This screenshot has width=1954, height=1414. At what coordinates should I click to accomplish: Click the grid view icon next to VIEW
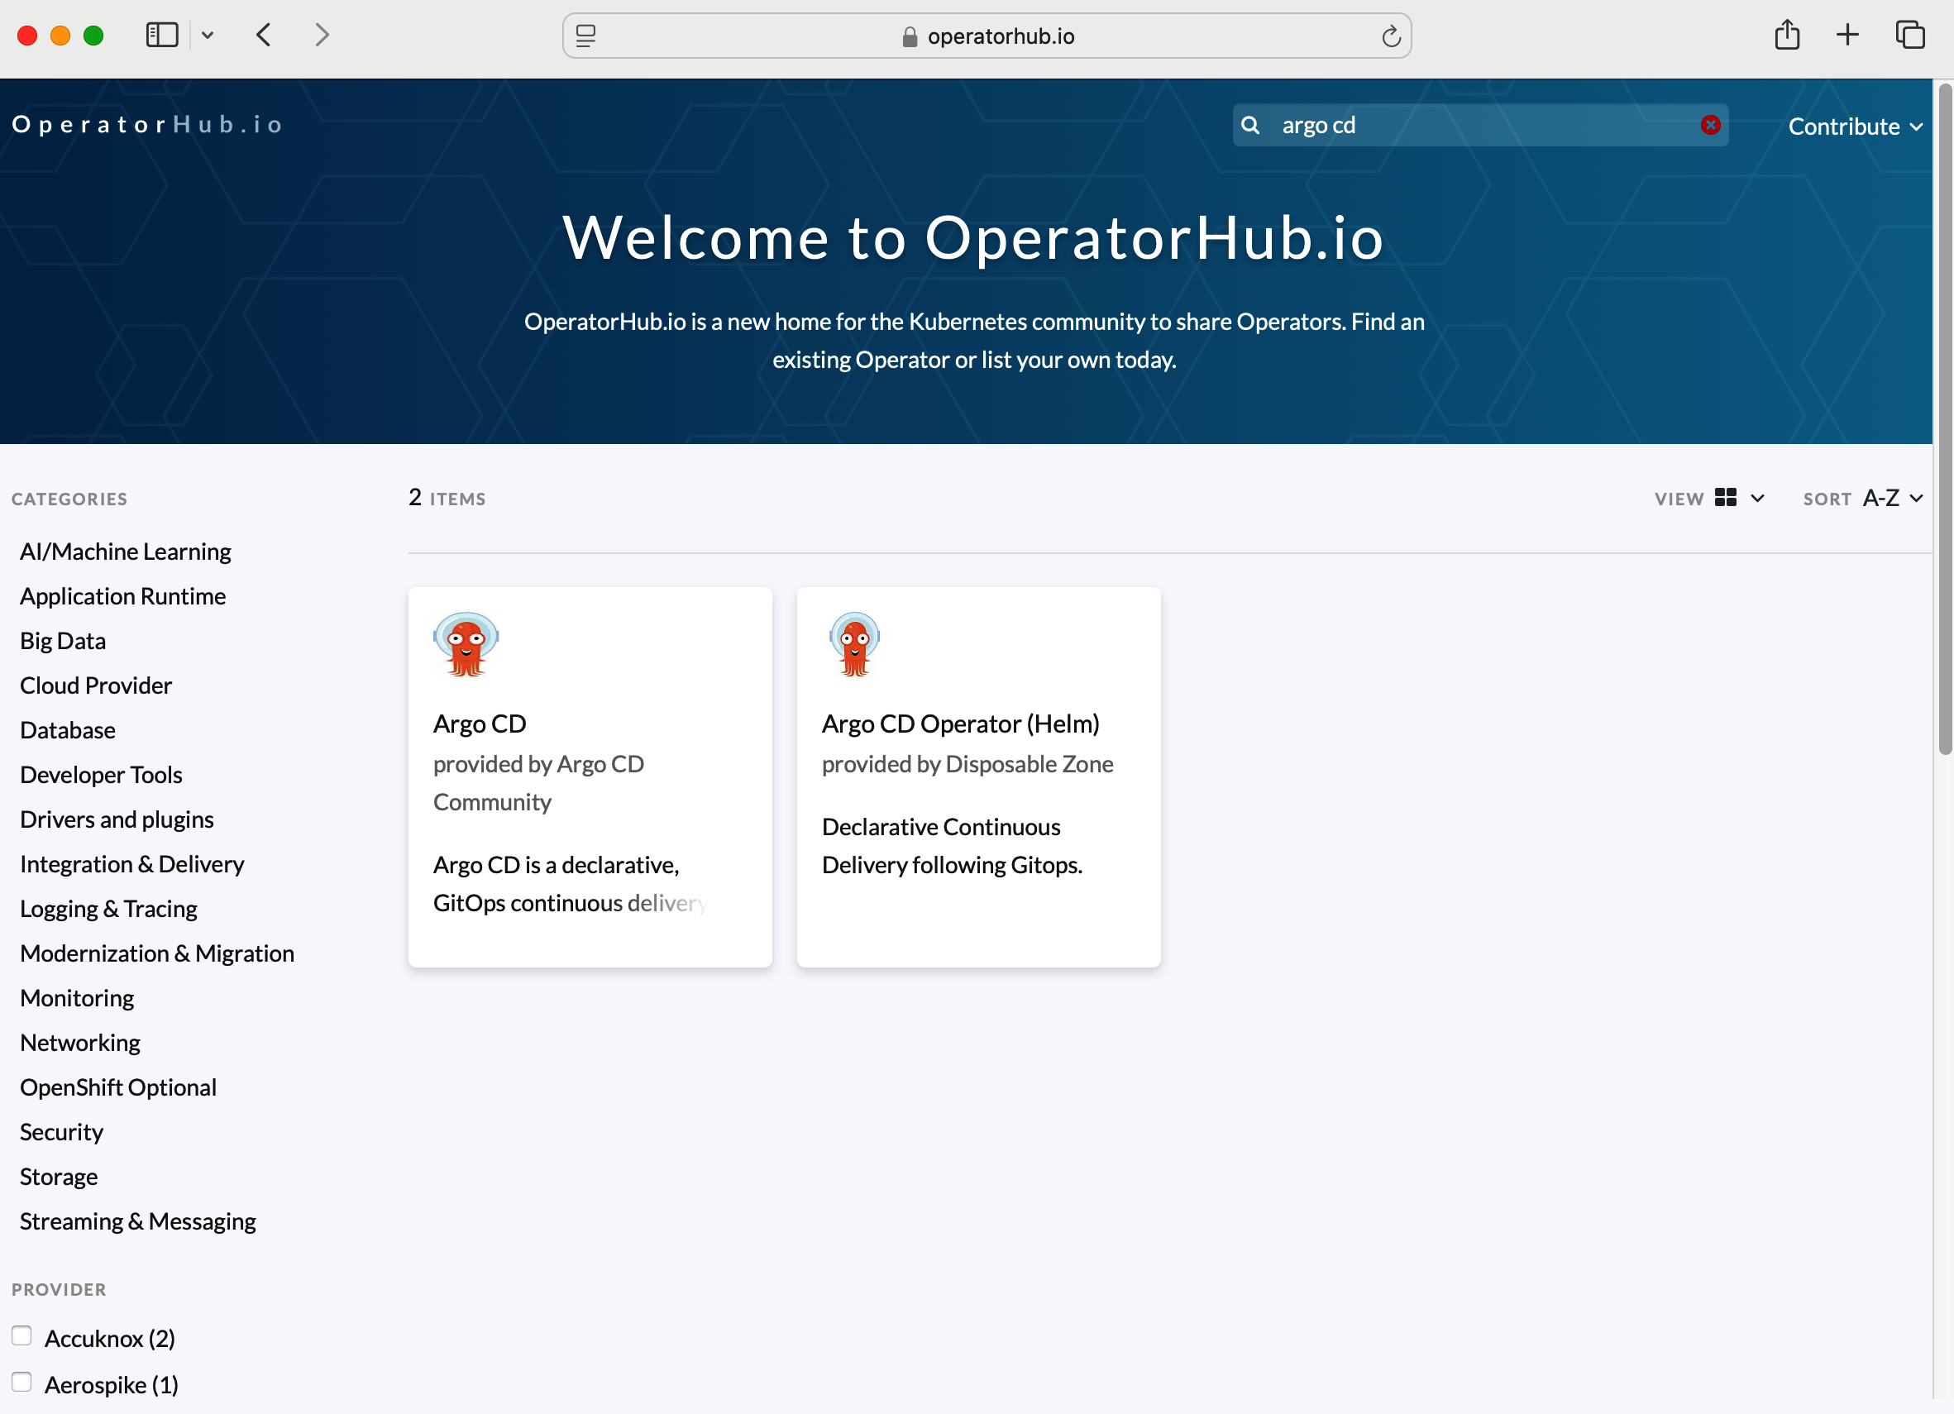tap(1726, 497)
